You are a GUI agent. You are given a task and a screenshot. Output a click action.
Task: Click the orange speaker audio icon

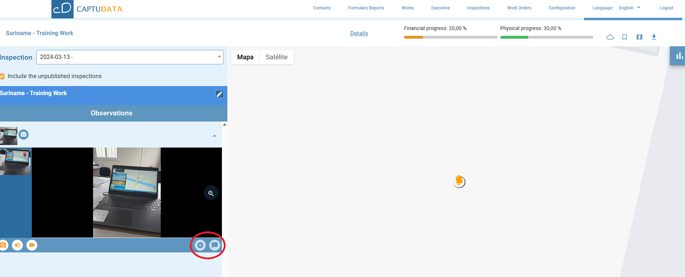coord(17,245)
